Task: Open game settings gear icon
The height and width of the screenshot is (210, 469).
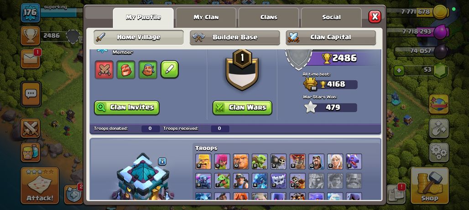Action: coord(439,152)
